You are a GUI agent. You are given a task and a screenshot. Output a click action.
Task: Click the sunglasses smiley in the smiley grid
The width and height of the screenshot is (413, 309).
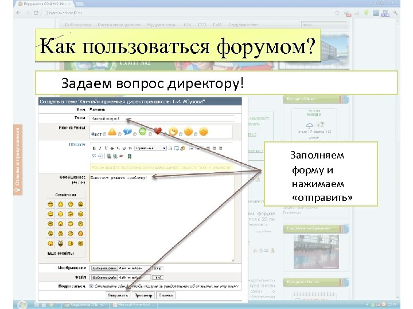(50, 204)
